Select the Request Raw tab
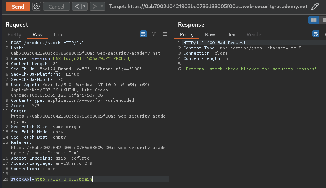Image resolution: width=326 pixels, height=188 pixels. (x=37, y=34)
